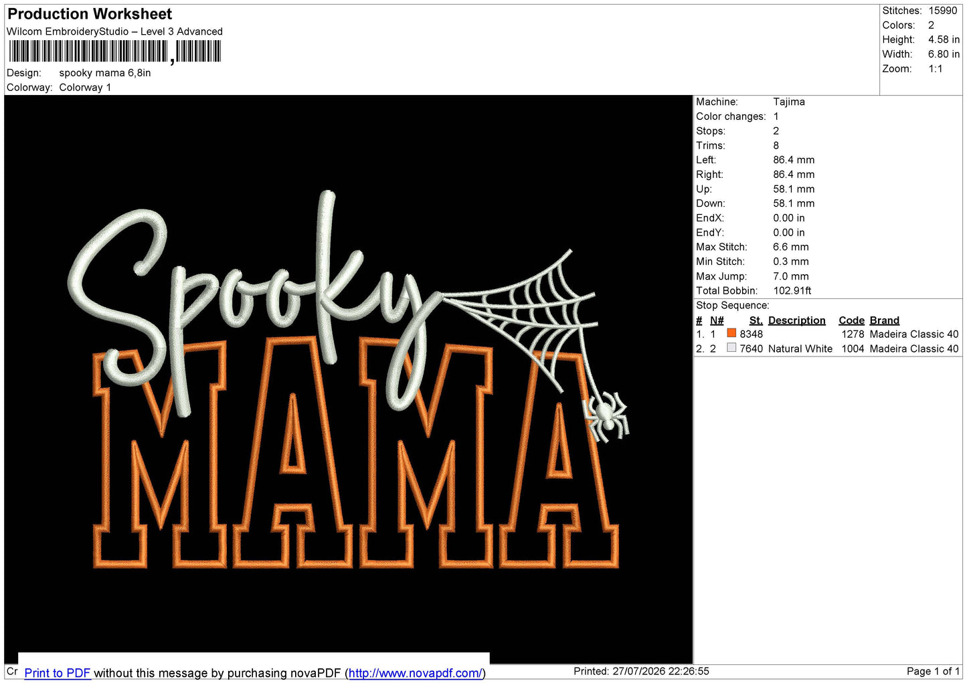Click the 'EndX:' value 0.00 in

pos(789,218)
